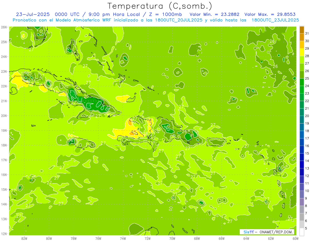The height and width of the screenshot is (242, 314).
Task: Click the '74W' longitude axis label
Action: point(123,239)
